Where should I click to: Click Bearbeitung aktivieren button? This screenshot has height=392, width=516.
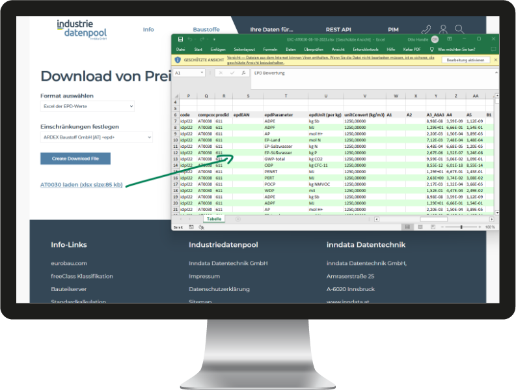click(x=465, y=60)
